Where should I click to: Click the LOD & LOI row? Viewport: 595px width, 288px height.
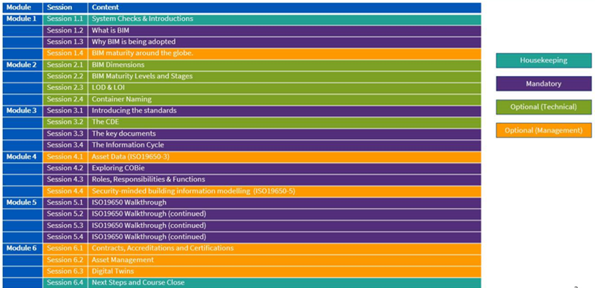(x=262, y=88)
